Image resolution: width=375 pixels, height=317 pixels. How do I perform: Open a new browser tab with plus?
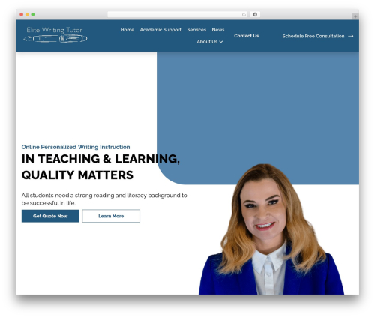pyautogui.click(x=355, y=16)
